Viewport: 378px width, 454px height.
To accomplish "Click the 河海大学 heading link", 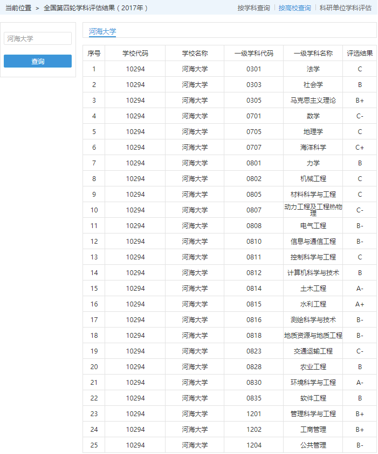I will pos(102,31).
